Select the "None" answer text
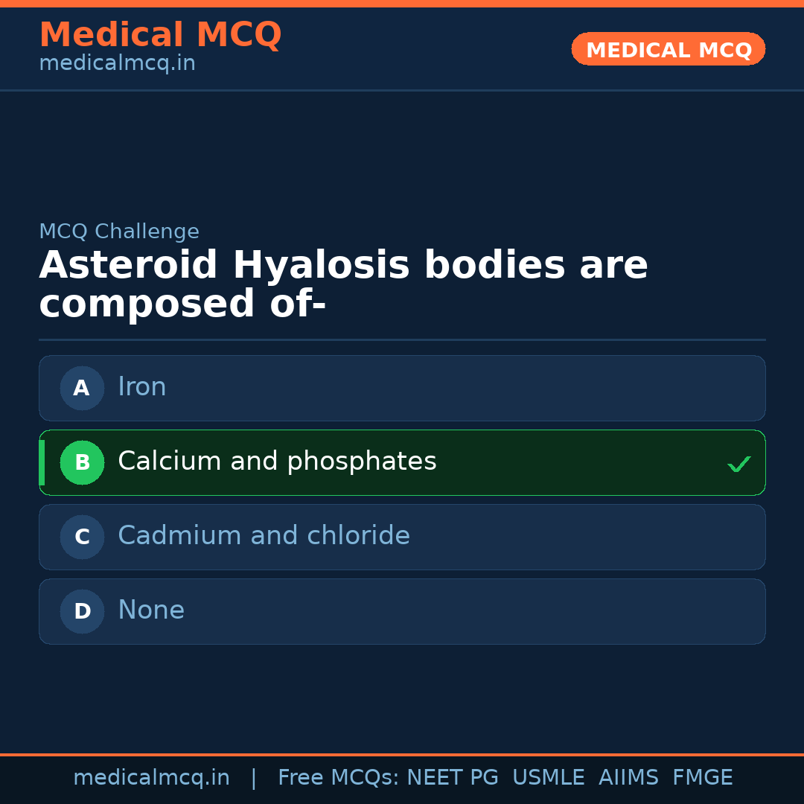The width and height of the screenshot is (804, 804). [x=151, y=610]
